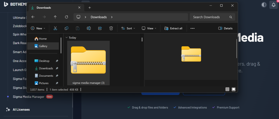Open Gallery in navigation pane
Viewport: 279px width, 119px height.
(43, 46)
